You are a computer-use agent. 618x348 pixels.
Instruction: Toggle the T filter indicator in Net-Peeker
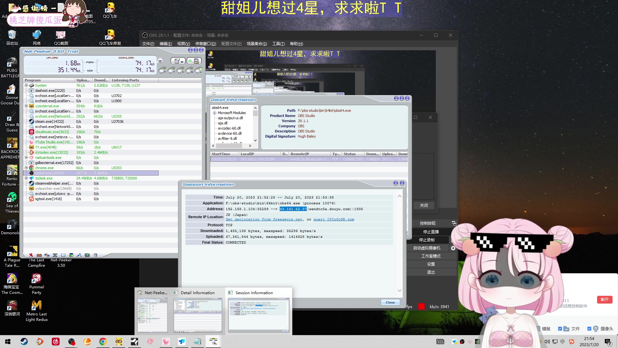coord(171,71)
